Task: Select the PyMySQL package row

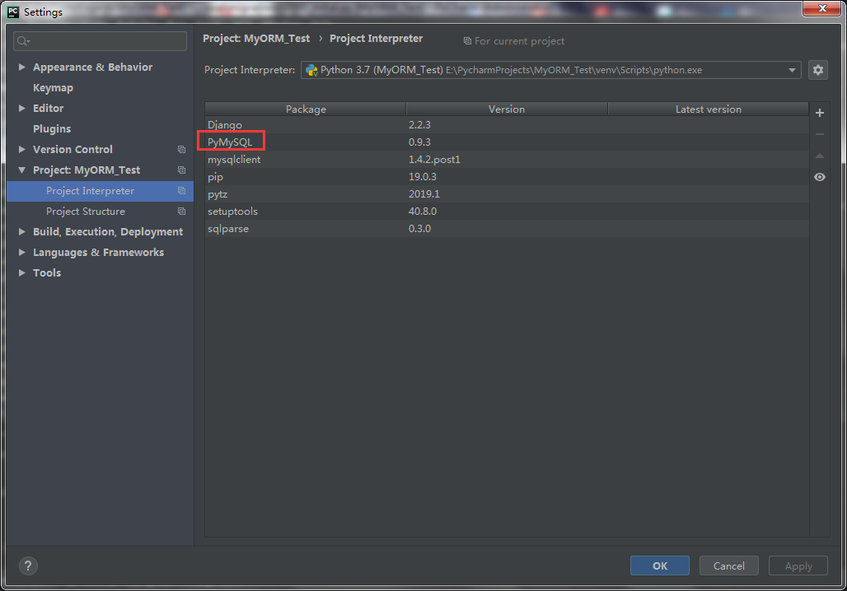Action: [x=507, y=142]
